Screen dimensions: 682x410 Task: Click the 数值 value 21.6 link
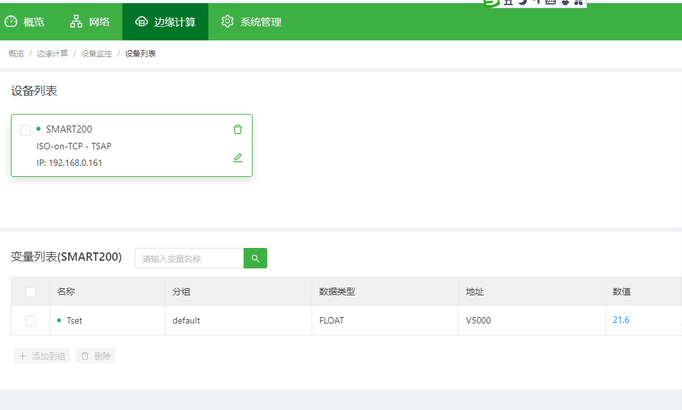click(620, 319)
